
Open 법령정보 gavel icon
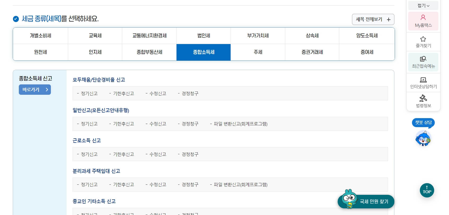pos(423,98)
